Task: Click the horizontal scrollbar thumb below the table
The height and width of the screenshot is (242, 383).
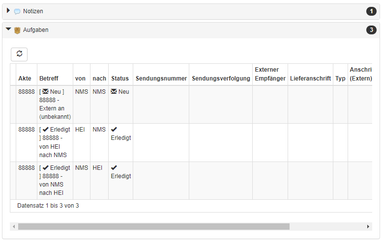Action: pos(154,227)
